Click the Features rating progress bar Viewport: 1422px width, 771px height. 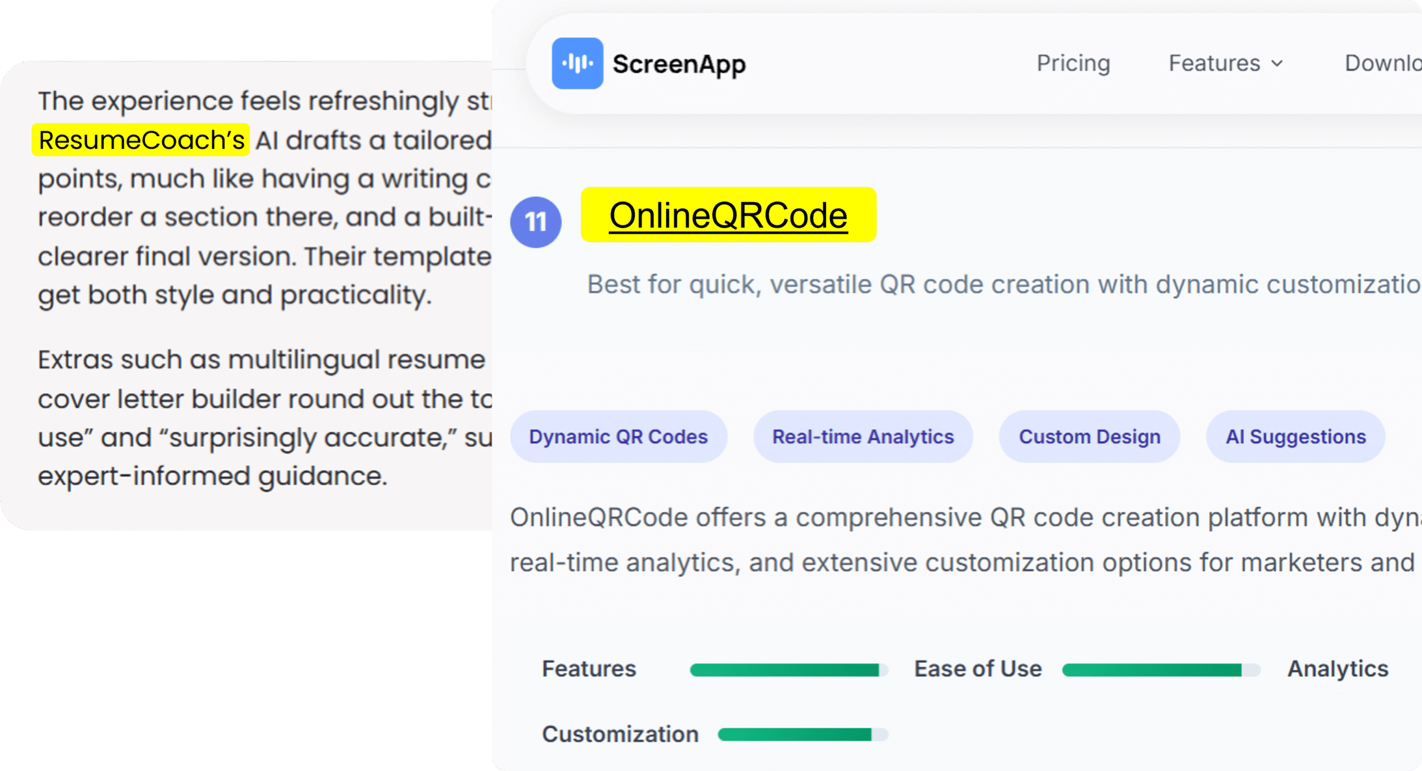[x=788, y=670]
